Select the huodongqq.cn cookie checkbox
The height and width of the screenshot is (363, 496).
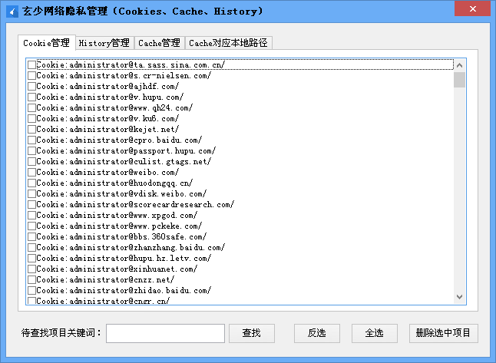[x=31, y=183]
